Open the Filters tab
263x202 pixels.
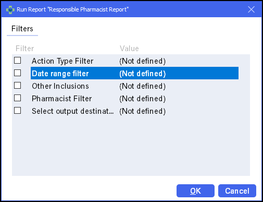point(22,29)
